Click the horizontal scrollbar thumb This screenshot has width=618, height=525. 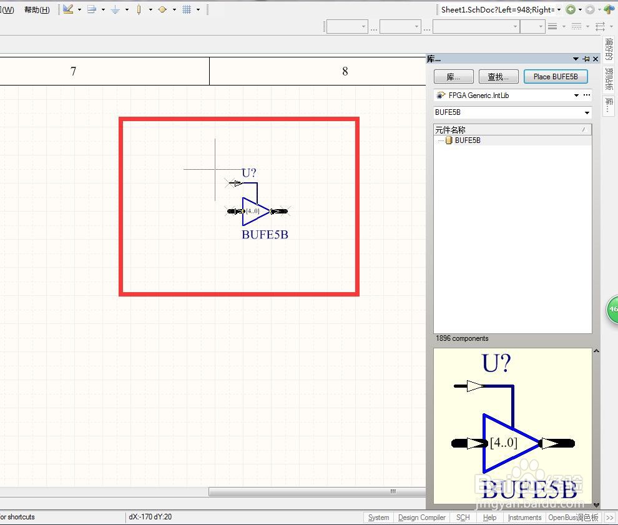pos(317,491)
